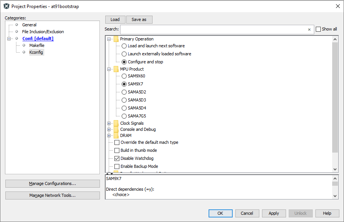
Task: Choose Load and launch next software
Action: click(x=124, y=46)
